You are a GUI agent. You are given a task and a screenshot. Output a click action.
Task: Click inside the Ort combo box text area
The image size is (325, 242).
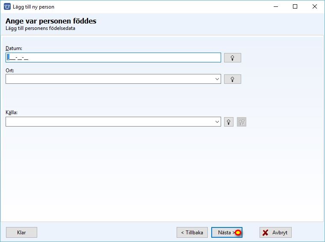tap(110, 79)
